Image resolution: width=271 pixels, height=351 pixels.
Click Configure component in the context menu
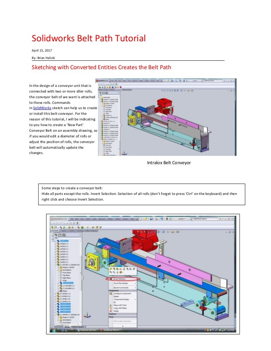point(122,293)
